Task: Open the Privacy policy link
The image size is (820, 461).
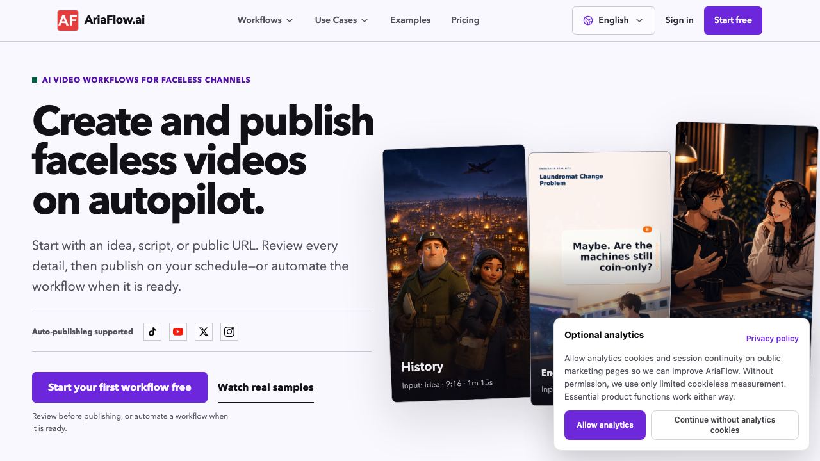Action: [773, 339]
